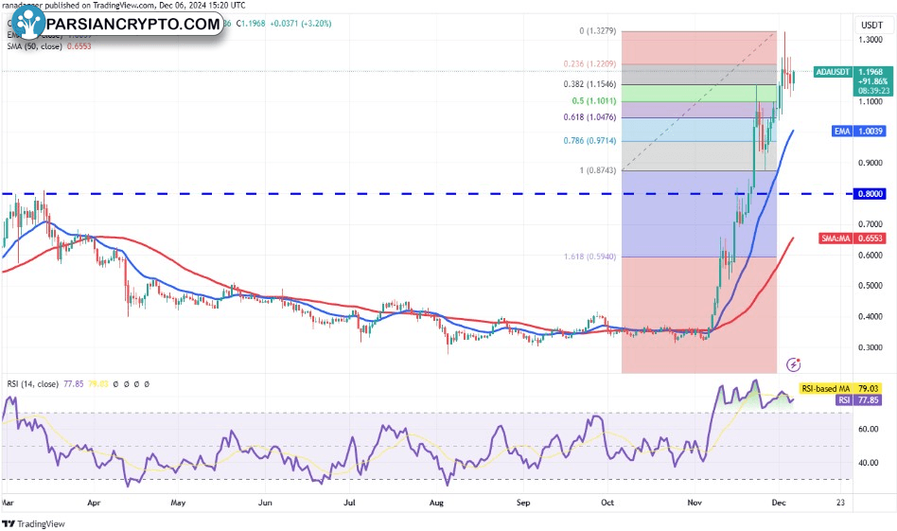The height and width of the screenshot is (531, 897).
Task: Click the +91.86% change value
Action: [873, 81]
